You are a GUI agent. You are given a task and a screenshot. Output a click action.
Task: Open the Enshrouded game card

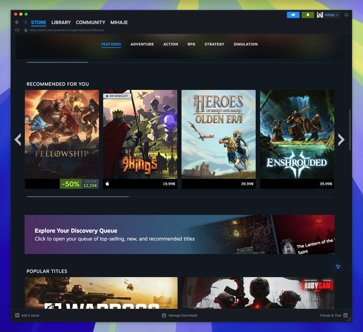click(x=297, y=139)
